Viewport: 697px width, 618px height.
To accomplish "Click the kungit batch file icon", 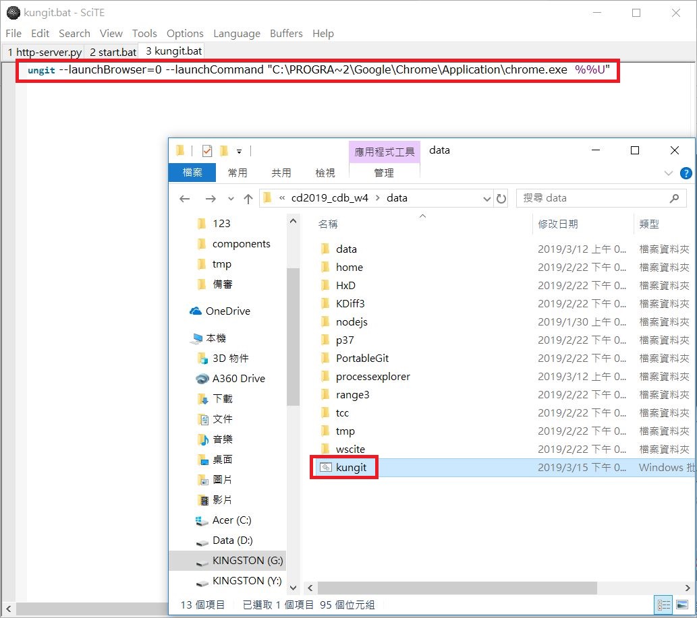I will coord(326,468).
